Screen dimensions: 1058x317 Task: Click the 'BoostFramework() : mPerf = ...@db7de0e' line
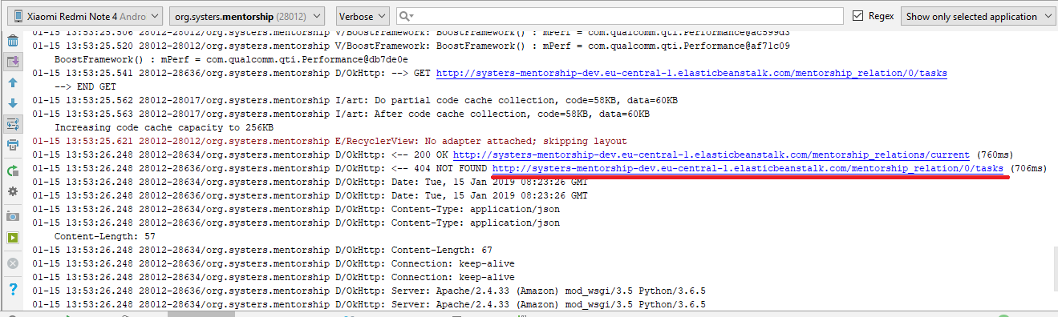coord(232,60)
